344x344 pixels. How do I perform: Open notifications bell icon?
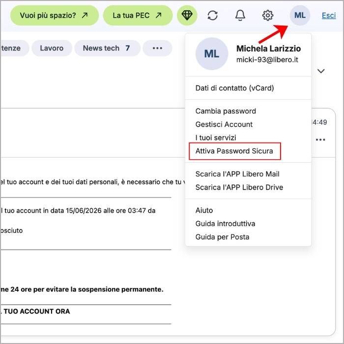240,15
